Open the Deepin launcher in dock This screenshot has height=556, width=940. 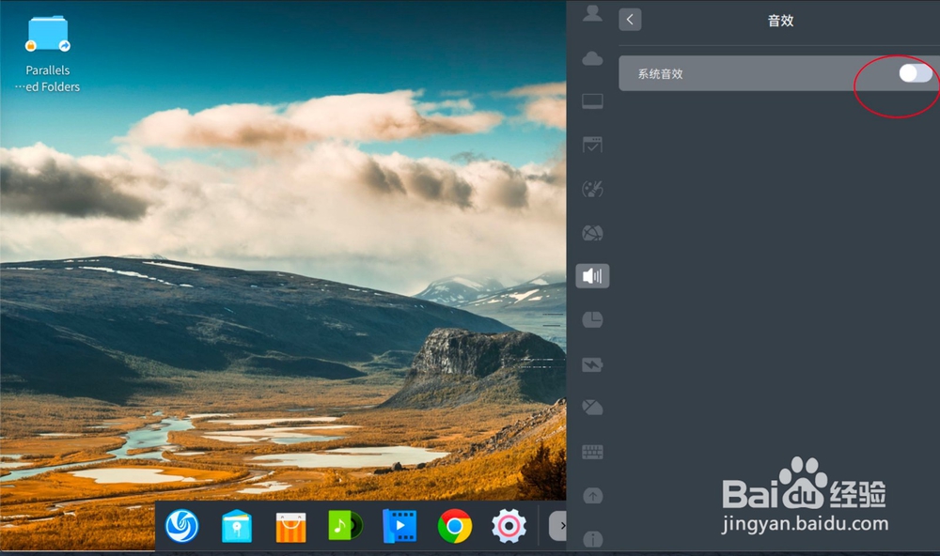[x=181, y=526]
